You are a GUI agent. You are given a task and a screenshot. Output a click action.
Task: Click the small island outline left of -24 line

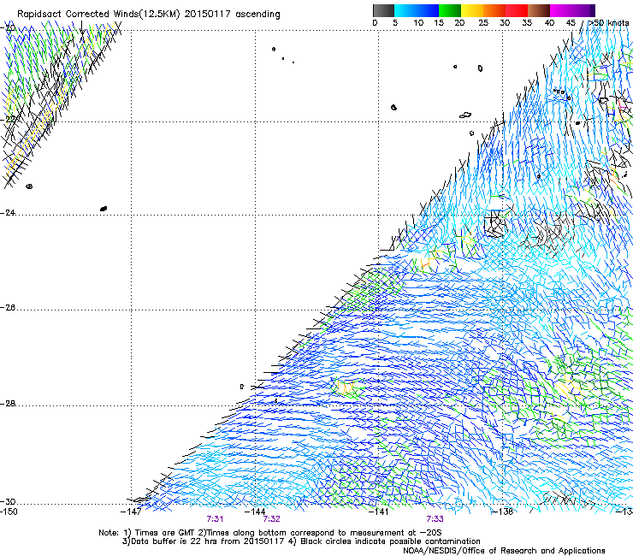29,186
